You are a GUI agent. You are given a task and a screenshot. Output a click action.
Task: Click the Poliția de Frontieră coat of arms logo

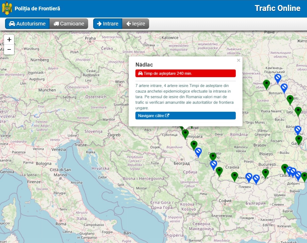7,9
